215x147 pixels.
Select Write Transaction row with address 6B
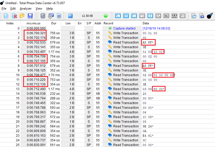click(107, 93)
